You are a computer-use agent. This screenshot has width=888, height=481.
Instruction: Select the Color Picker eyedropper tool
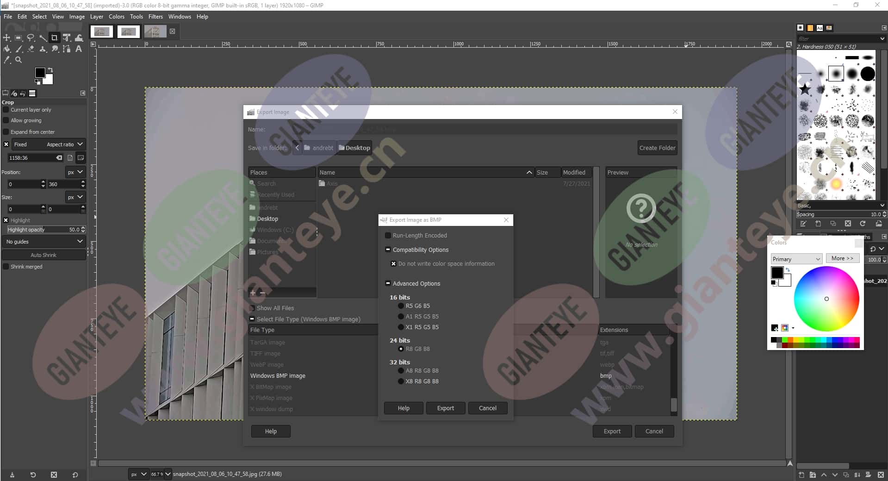point(7,60)
